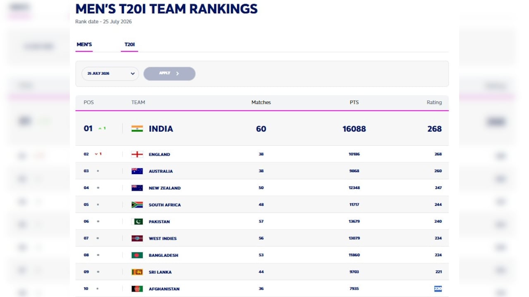Viewport: 529px width, 297px height.
Task: Click the Apply button
Action: (169, 73)
